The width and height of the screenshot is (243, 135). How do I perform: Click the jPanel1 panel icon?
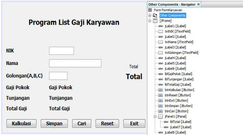(x=161, y=116)
